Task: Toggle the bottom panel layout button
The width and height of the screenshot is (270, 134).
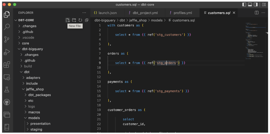Action: click(250, 5)
